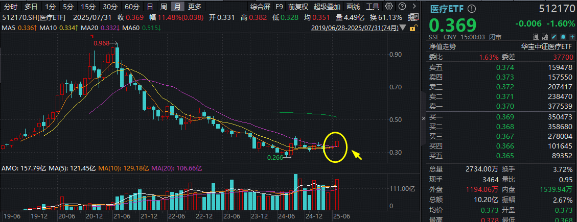577x222 pixels.
Task: Switch to the 周 weekly chart tab
Action: [x=163, y=7]
